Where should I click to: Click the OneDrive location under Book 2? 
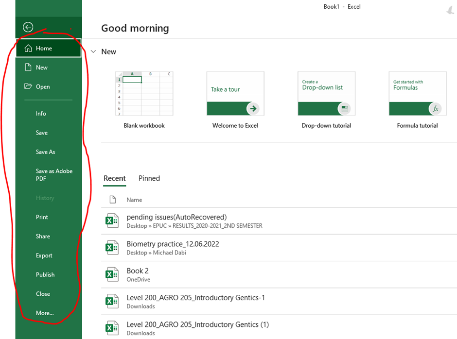coord(139,279)
